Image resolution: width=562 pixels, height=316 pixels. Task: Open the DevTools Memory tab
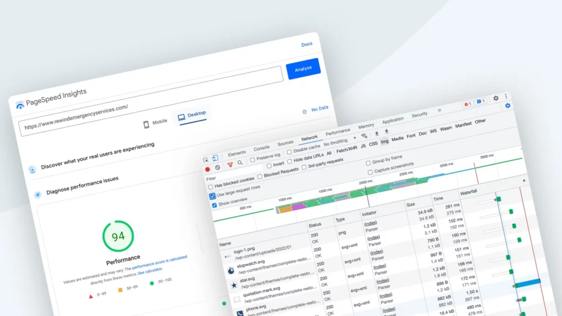click(366, 126)
